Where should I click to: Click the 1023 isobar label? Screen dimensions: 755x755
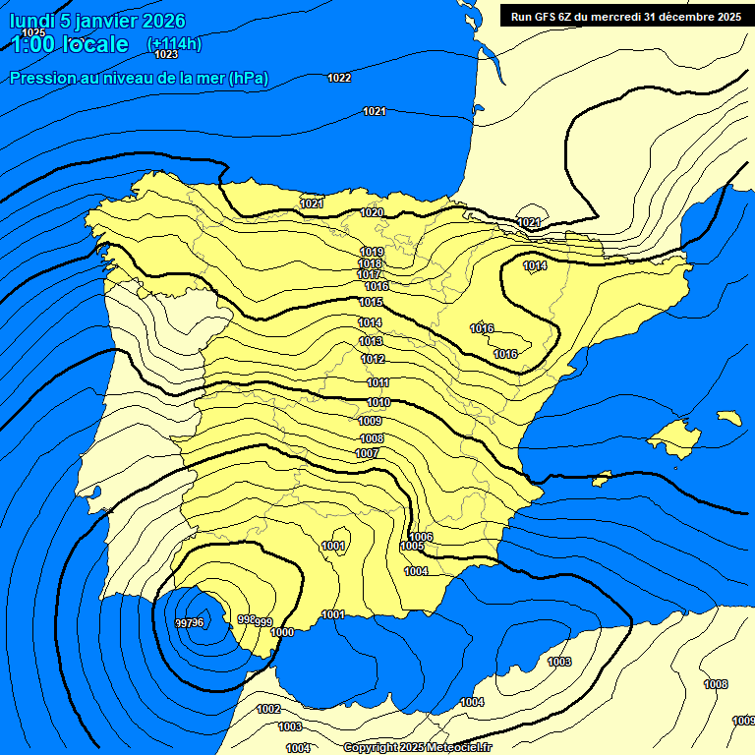click(167, 55)
